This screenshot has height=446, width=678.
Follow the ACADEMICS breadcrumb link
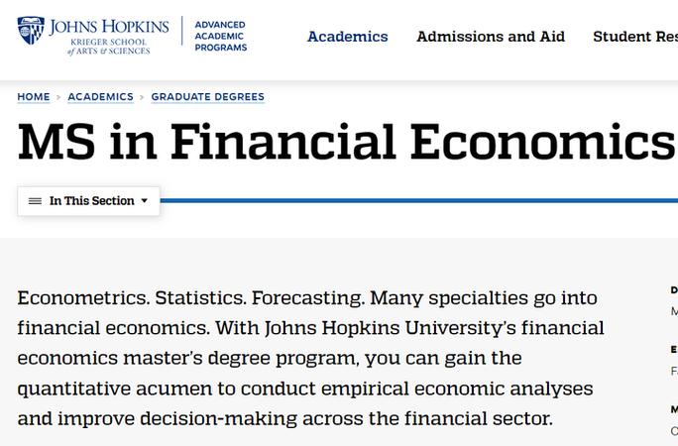click(x=100, y=97)
